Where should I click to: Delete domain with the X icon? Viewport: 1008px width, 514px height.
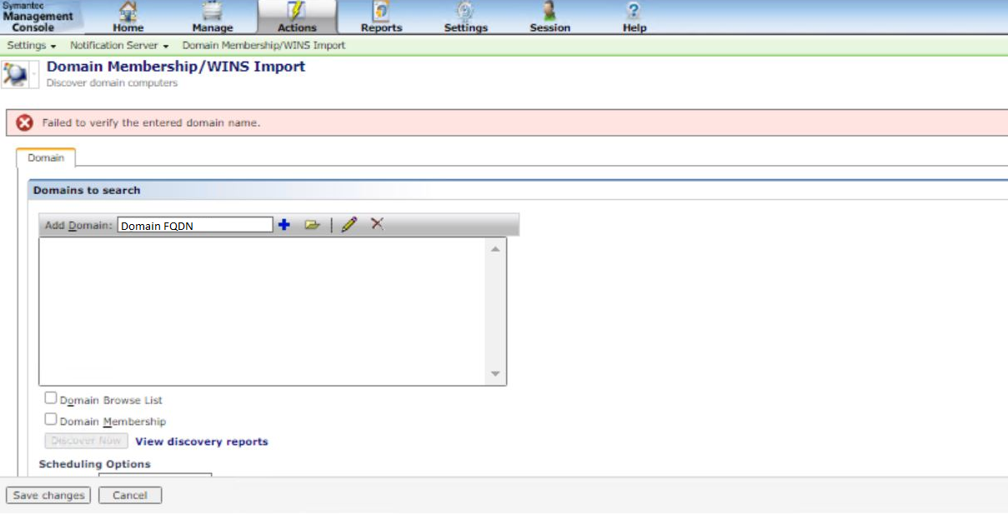click(378, 223)
